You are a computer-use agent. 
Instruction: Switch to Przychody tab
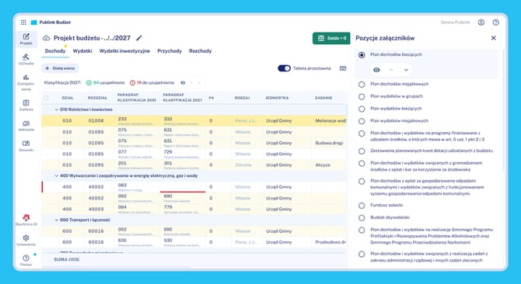tap(170, 51)
